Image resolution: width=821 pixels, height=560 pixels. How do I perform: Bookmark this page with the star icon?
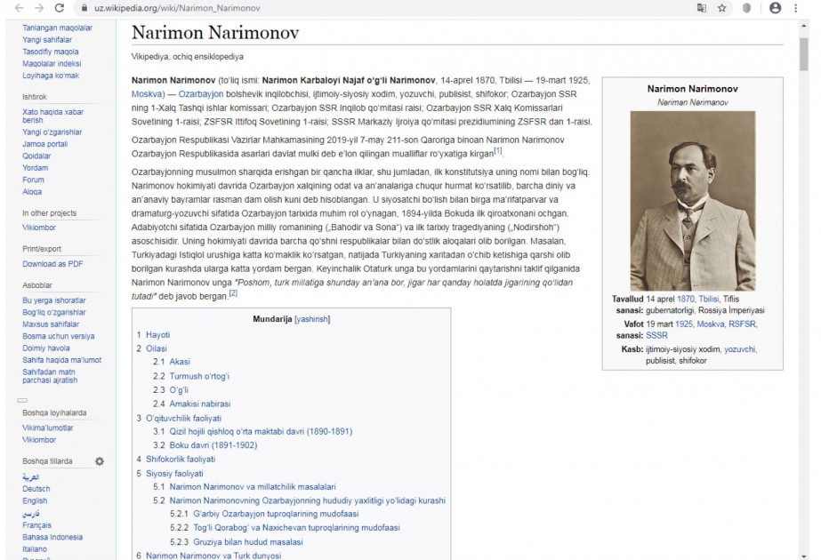(x=722, y=8)
